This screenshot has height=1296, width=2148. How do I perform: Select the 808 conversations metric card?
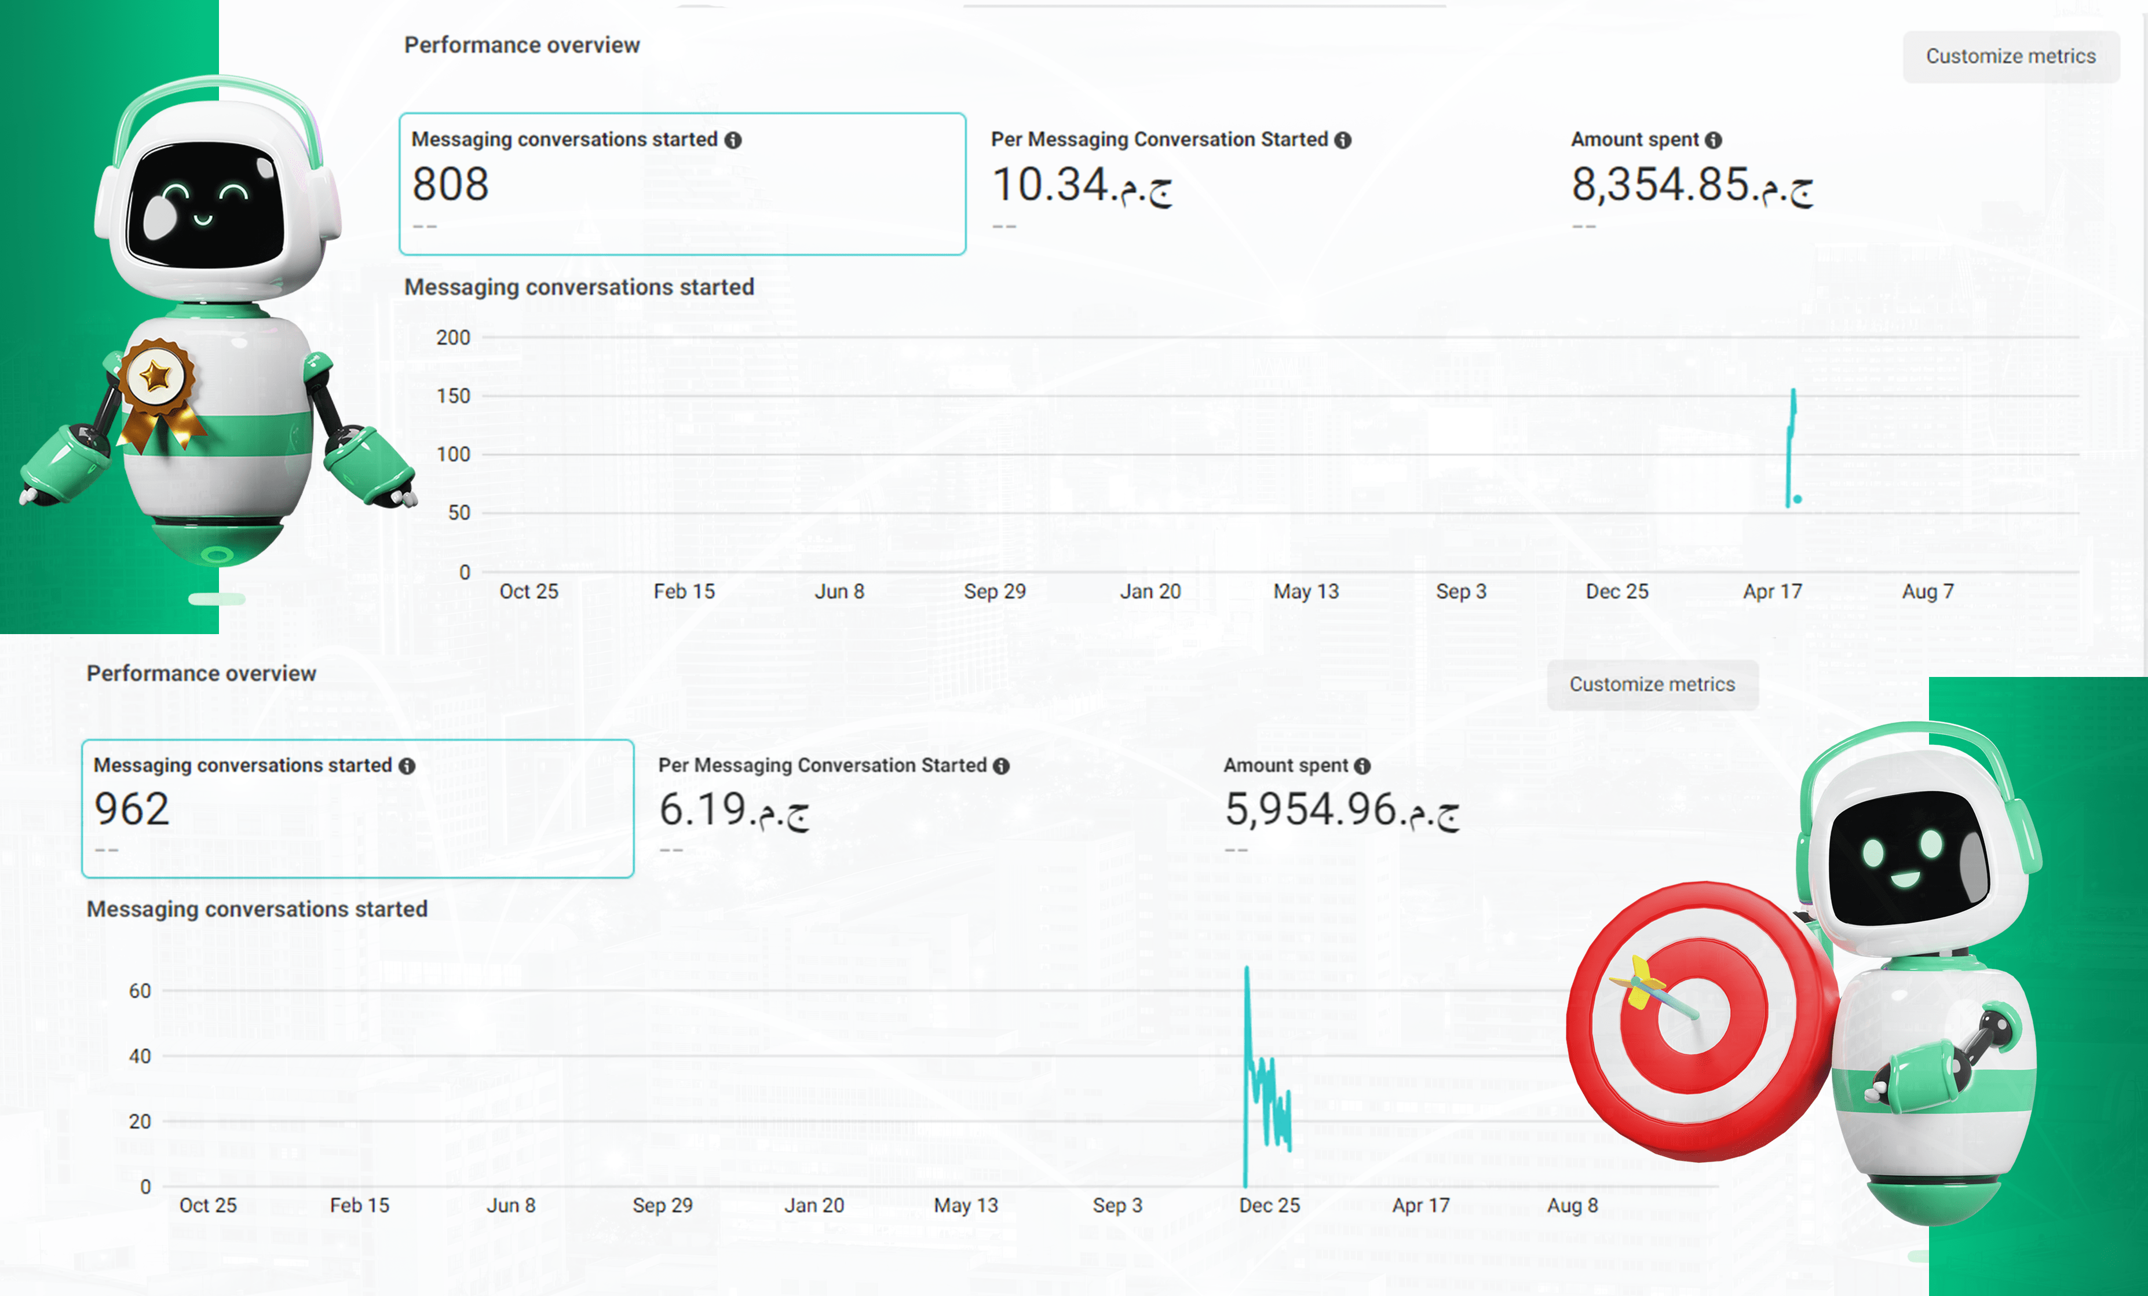pos(682,184)
